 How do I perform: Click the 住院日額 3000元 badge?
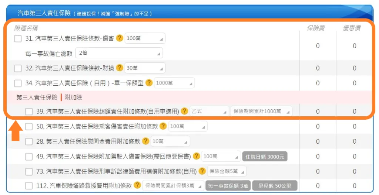click(265, 156)
